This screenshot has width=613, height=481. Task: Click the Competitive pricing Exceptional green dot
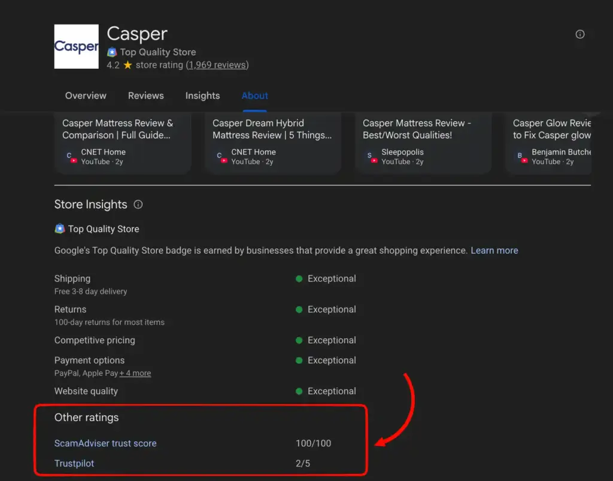pos(299,340)
